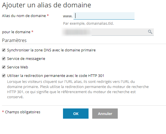Click the blurred selected domain name
Viewport: 166px width, 134px height.
coord(76,32)
